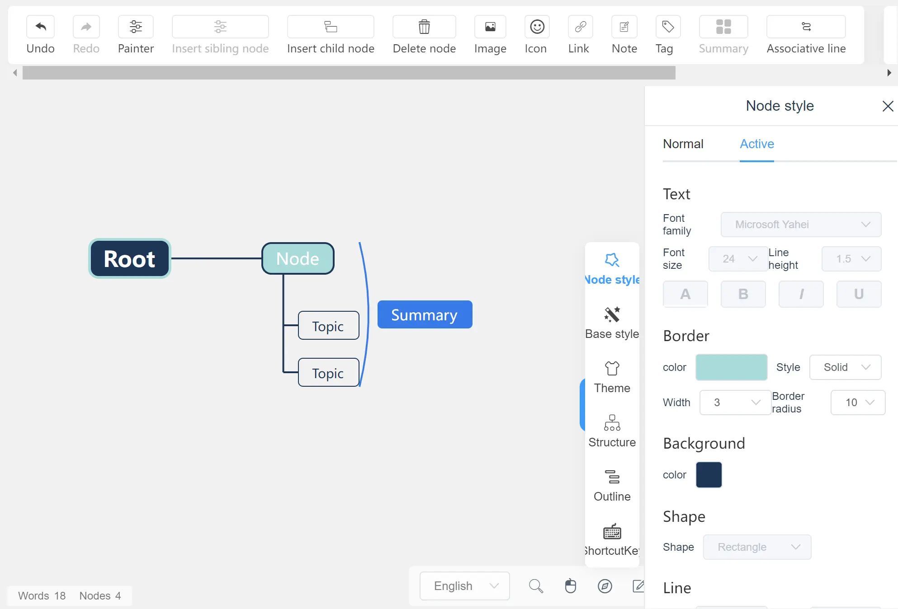
Task: Open the Outline sidebar panel
Action: point(612,486)
